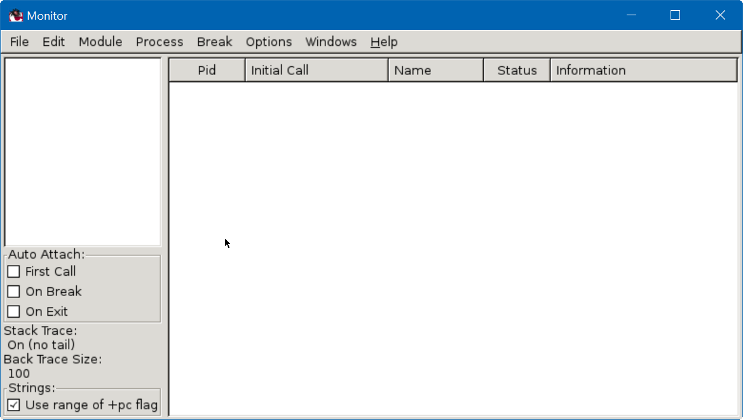
Task: Click the Initial Call column header
Action: point(317,70)
